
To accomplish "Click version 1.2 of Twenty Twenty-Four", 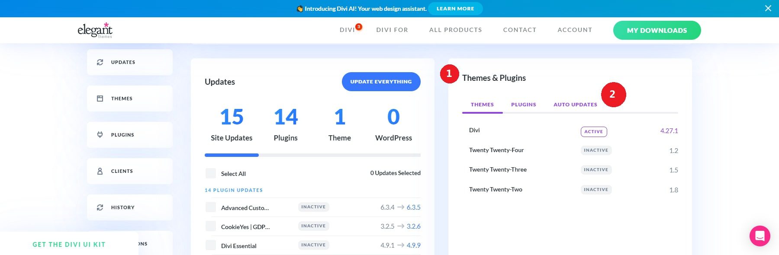I will click(674, 151).
